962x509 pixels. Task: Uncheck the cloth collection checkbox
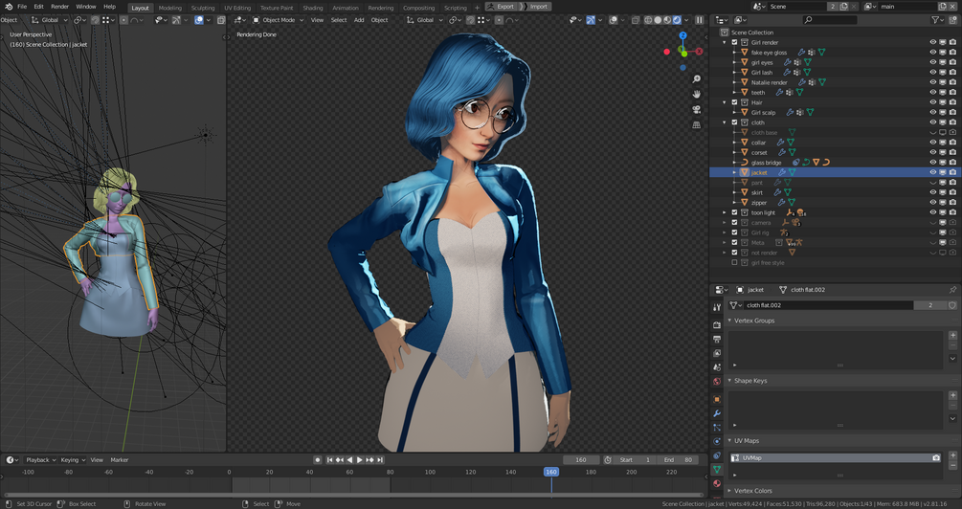coord(734,122)
